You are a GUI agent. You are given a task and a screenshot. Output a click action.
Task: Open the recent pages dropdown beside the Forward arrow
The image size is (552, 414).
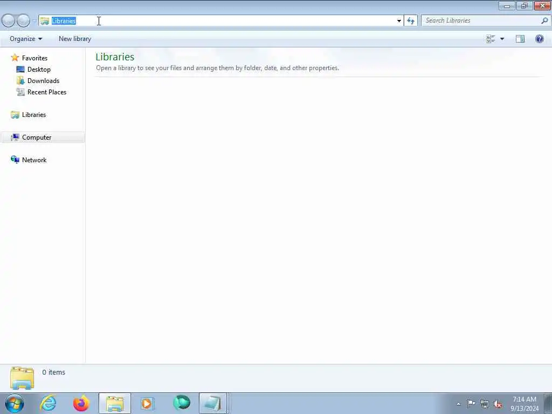[x=34, y=21]
